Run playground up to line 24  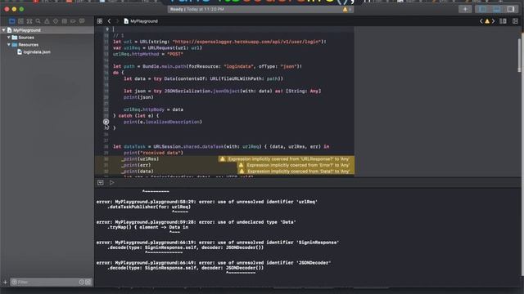pyautogui.click(x=106, y=122)
